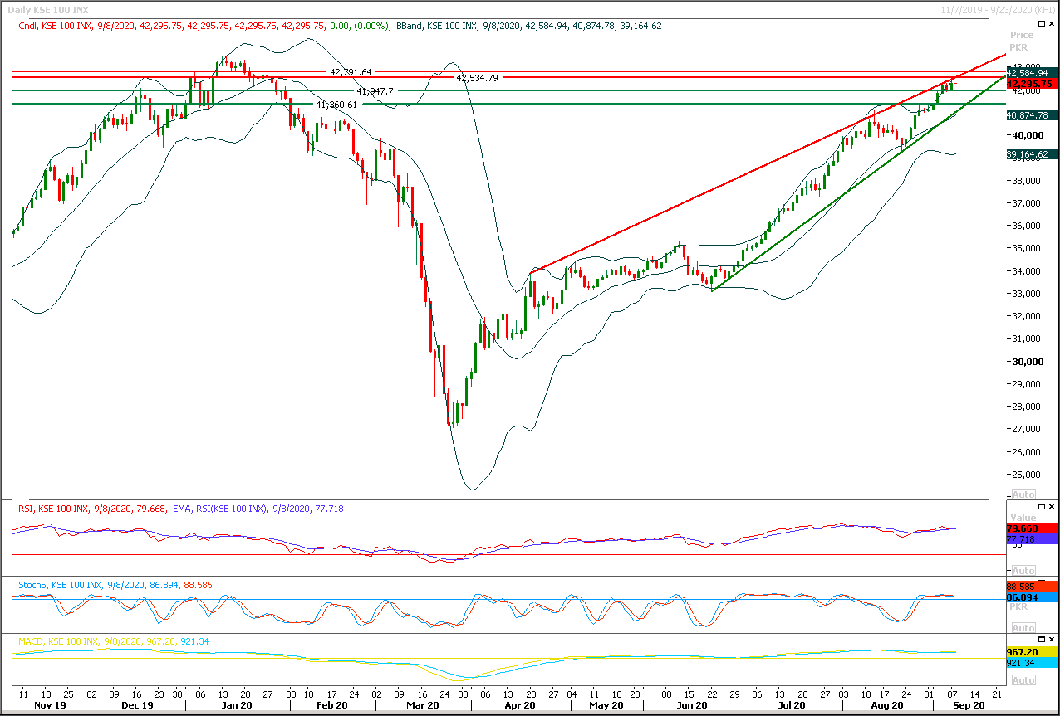The height and width of the screenshot is (716, 1060).
Task: Click the 42,534.79 resistance level label
Action: 478,78
